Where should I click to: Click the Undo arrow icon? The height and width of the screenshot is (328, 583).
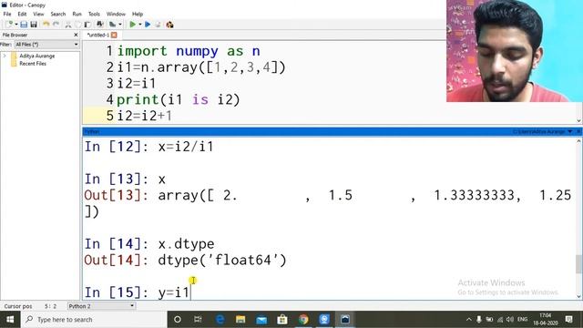(46, 25)
